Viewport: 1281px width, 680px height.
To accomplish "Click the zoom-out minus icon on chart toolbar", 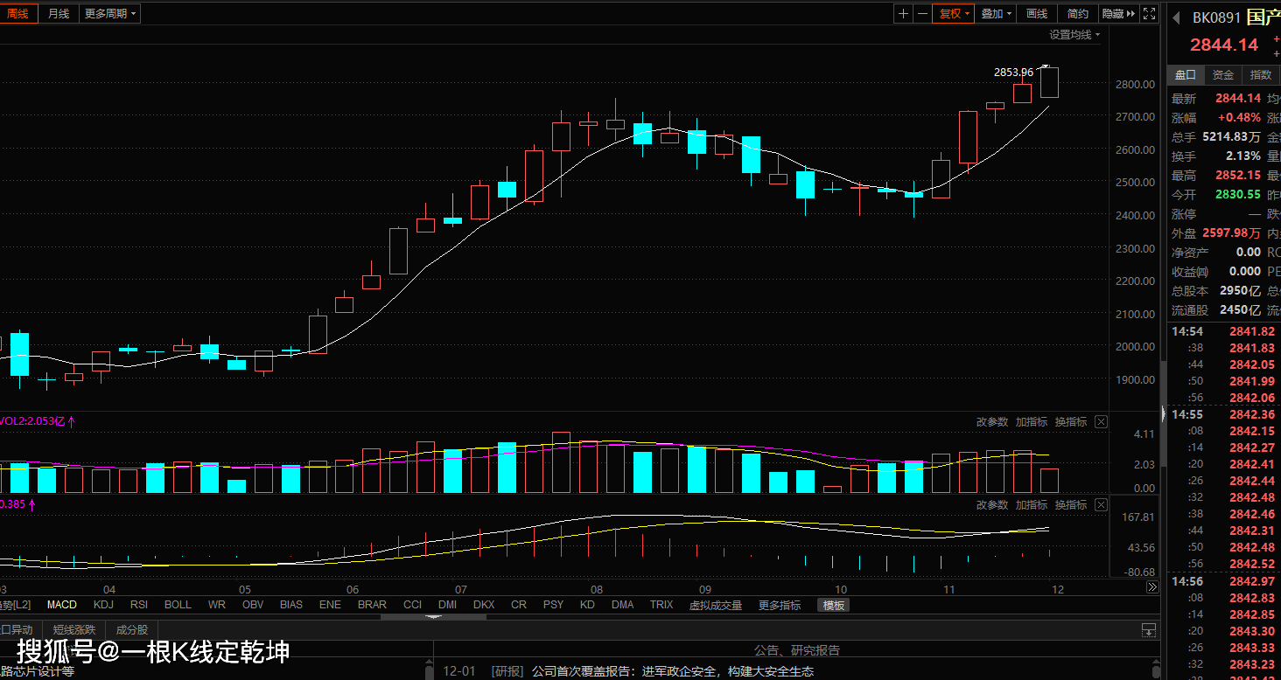I will tap(922, 13).
